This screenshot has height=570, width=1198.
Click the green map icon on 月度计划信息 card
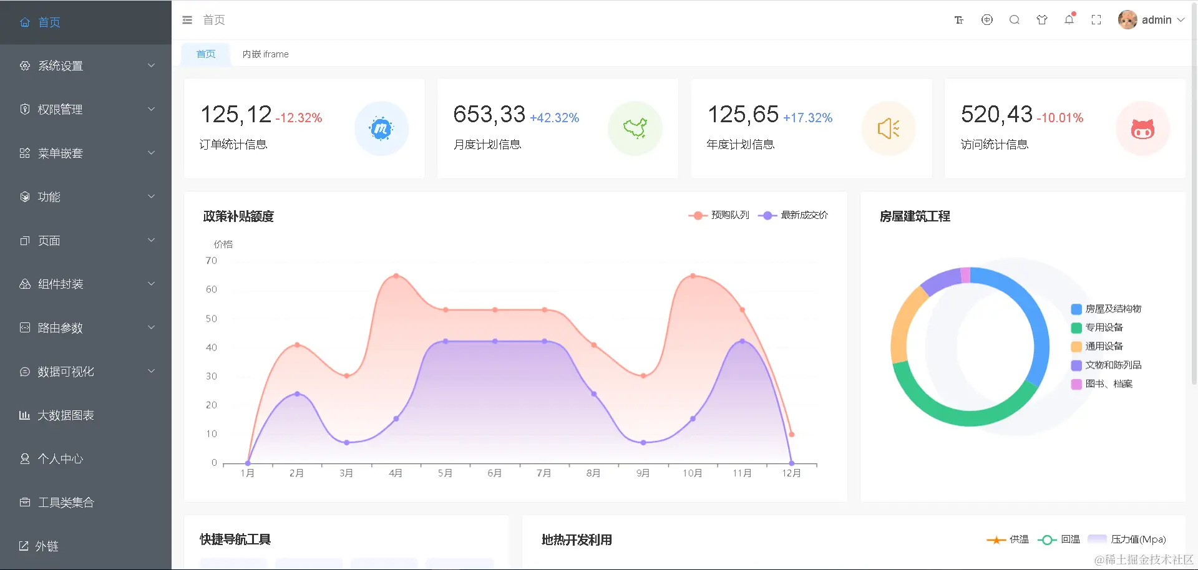(635, 128)
